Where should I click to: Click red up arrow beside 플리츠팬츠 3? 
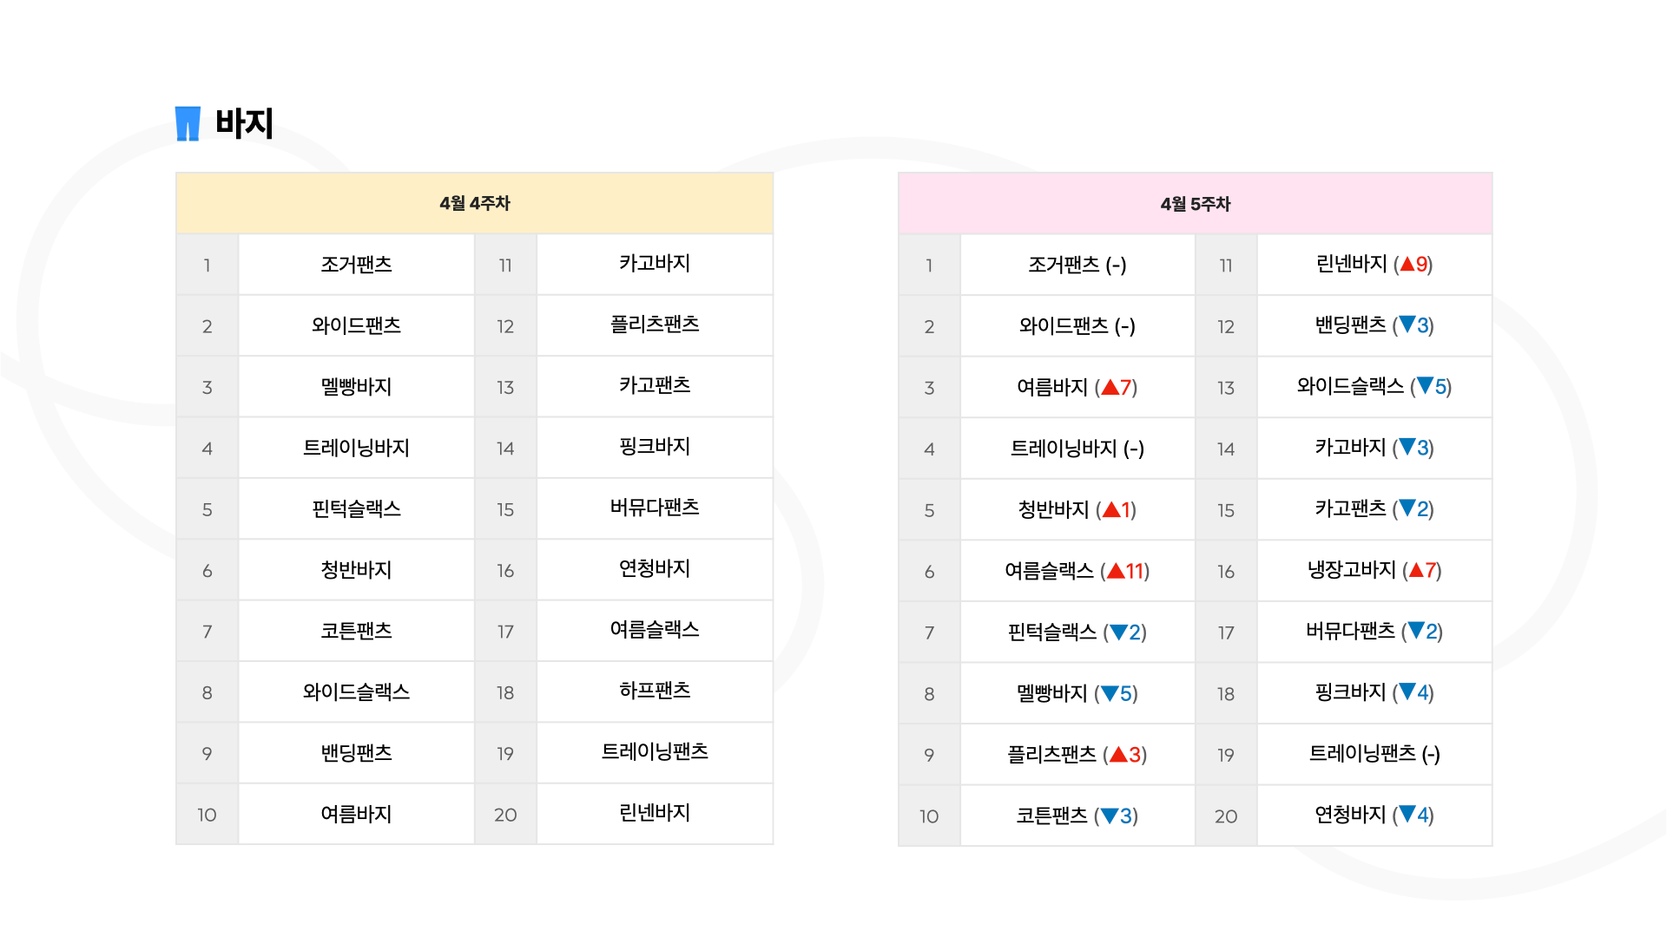(x=1118, y=755)
